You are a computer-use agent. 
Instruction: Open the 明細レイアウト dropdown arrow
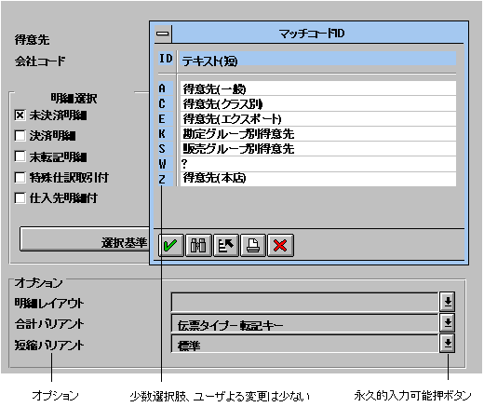pyautogui.click(x=448, y=302)
